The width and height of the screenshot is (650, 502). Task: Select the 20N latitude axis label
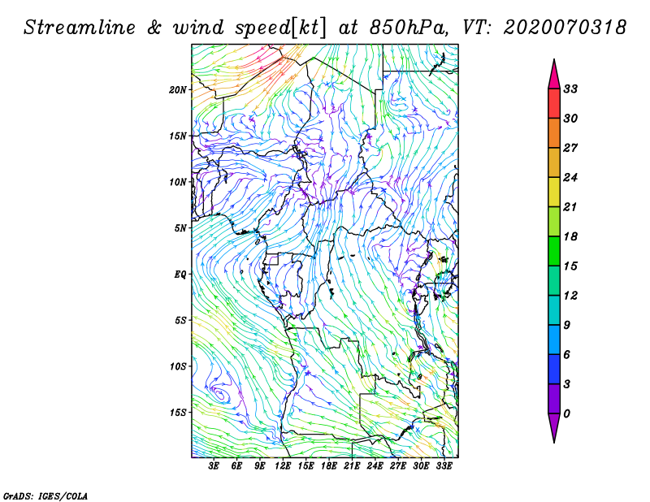179,89
